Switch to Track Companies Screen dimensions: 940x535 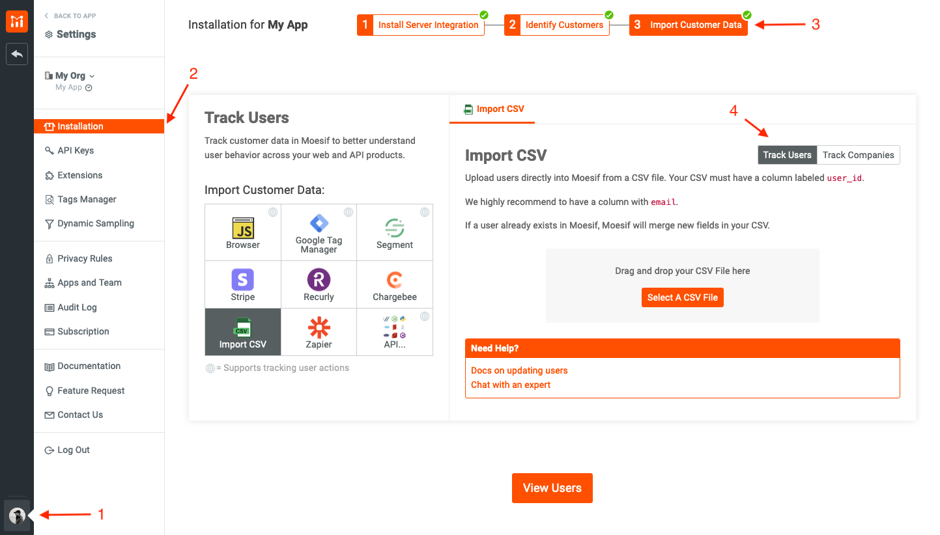[858, 154]
